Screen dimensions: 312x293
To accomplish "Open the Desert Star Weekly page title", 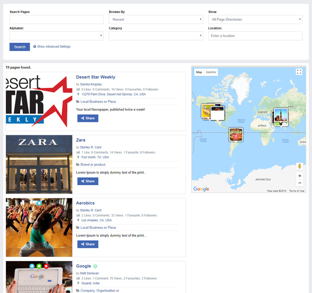I will pyautogui.click(x=96, y=77).
